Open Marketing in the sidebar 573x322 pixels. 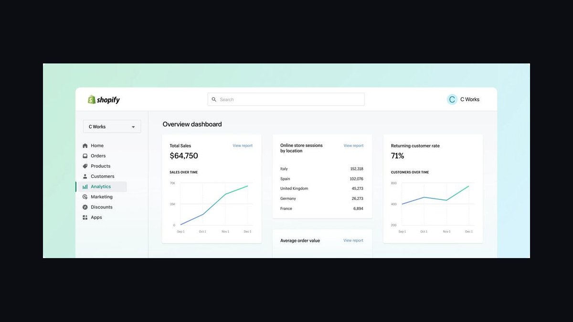coord(101,197)
